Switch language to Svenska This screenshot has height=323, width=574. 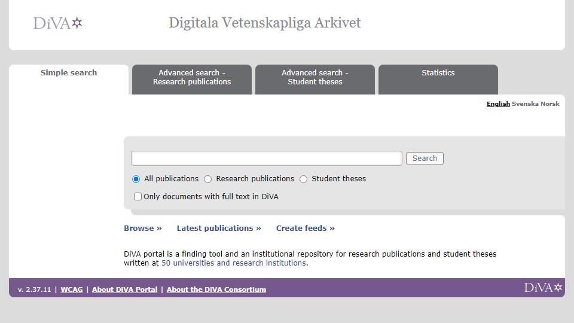coord(526,103)
